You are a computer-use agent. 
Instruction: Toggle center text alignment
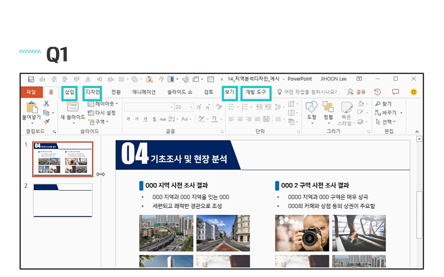[240, 119]
